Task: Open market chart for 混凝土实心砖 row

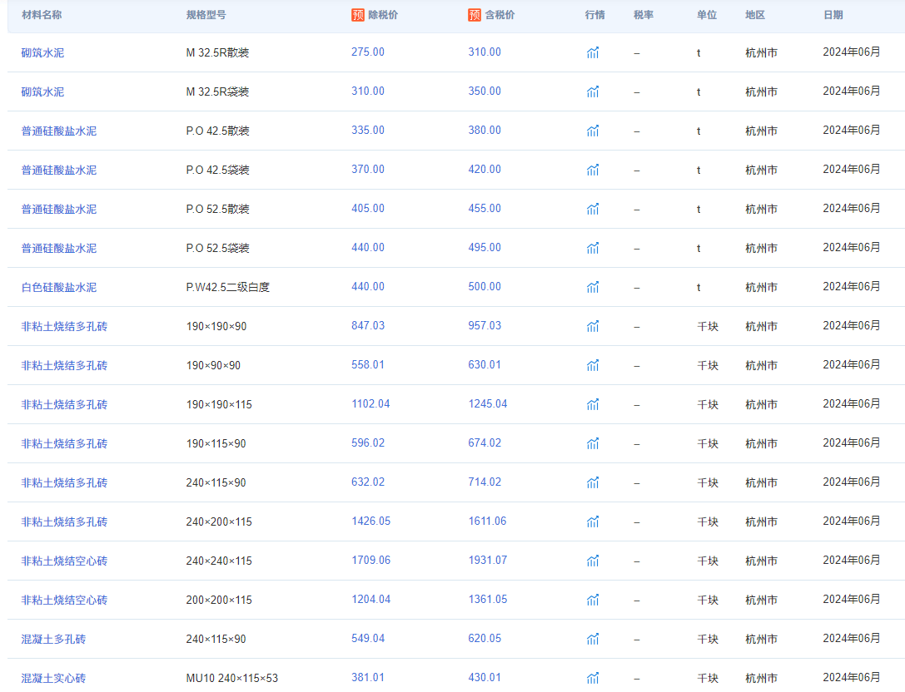Action: pos(593,678)
